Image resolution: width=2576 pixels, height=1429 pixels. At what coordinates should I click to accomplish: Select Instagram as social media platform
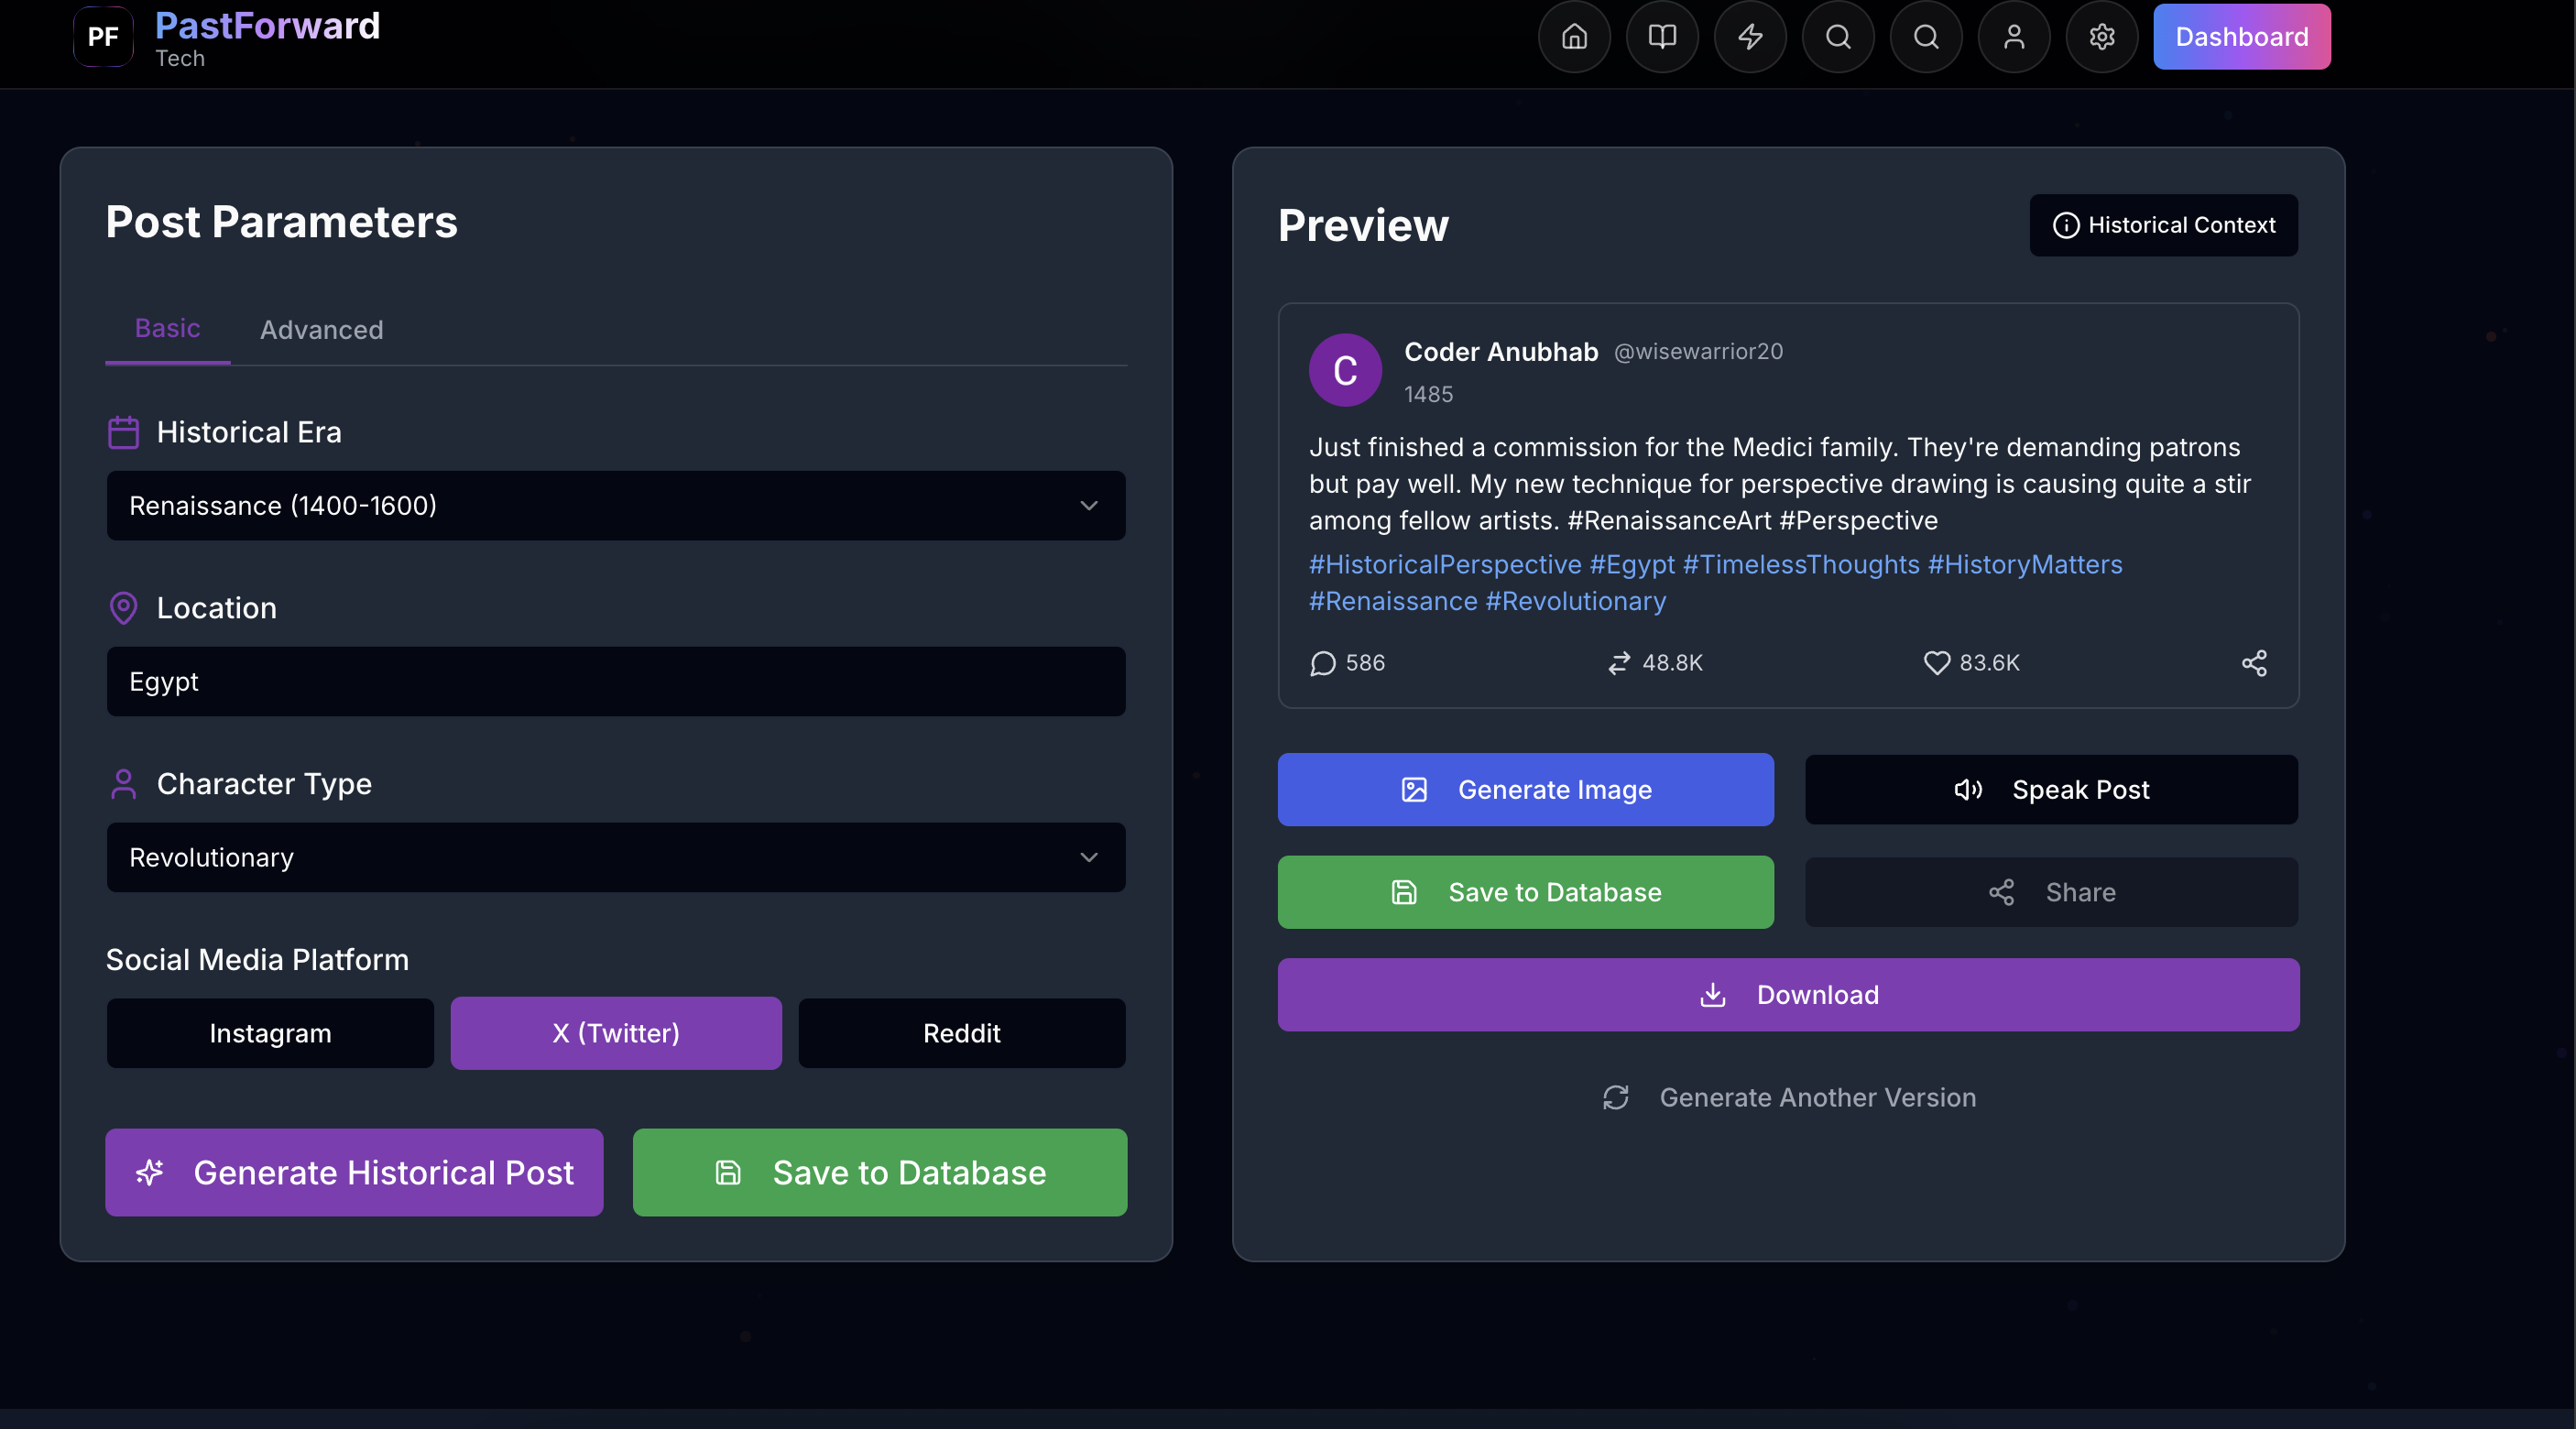pyautogui.click(x=270, y=1033)
